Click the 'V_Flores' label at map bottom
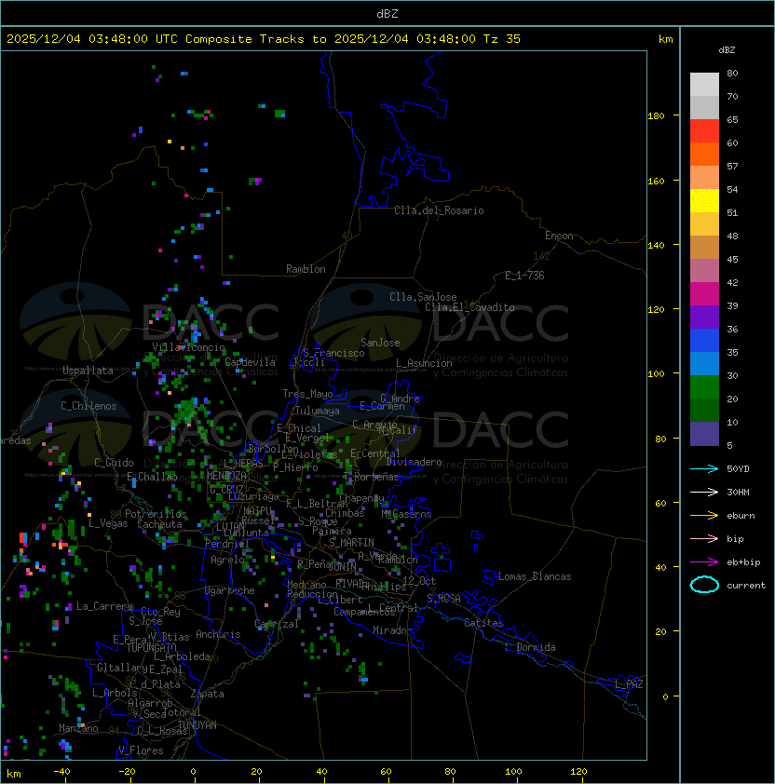 click(x=141, y=750)
